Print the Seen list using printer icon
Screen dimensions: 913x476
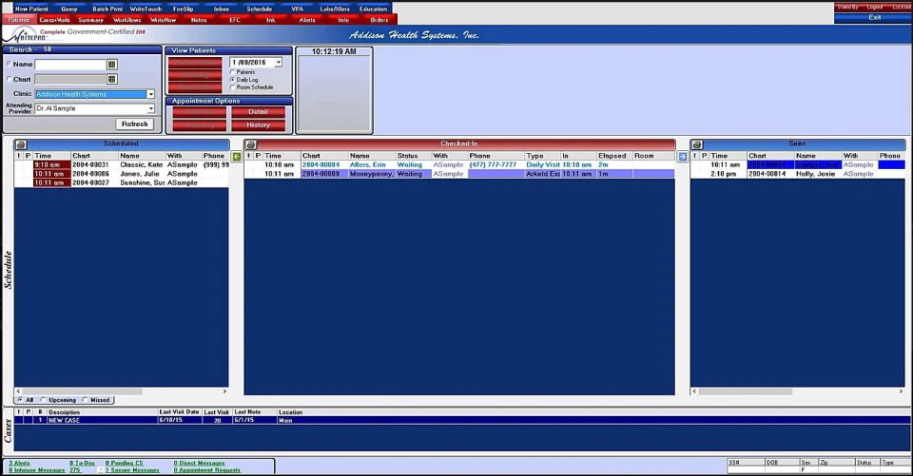697,144
